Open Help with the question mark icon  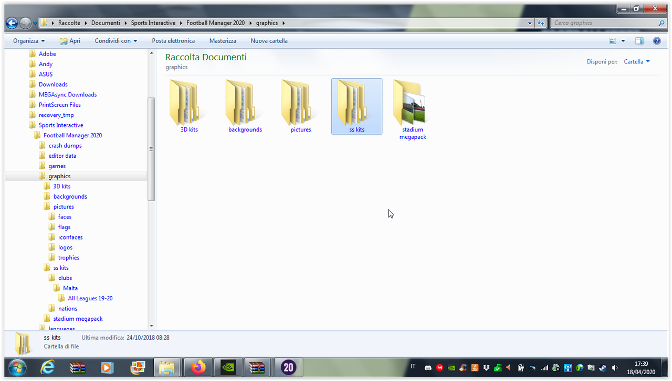coord(657,41)
